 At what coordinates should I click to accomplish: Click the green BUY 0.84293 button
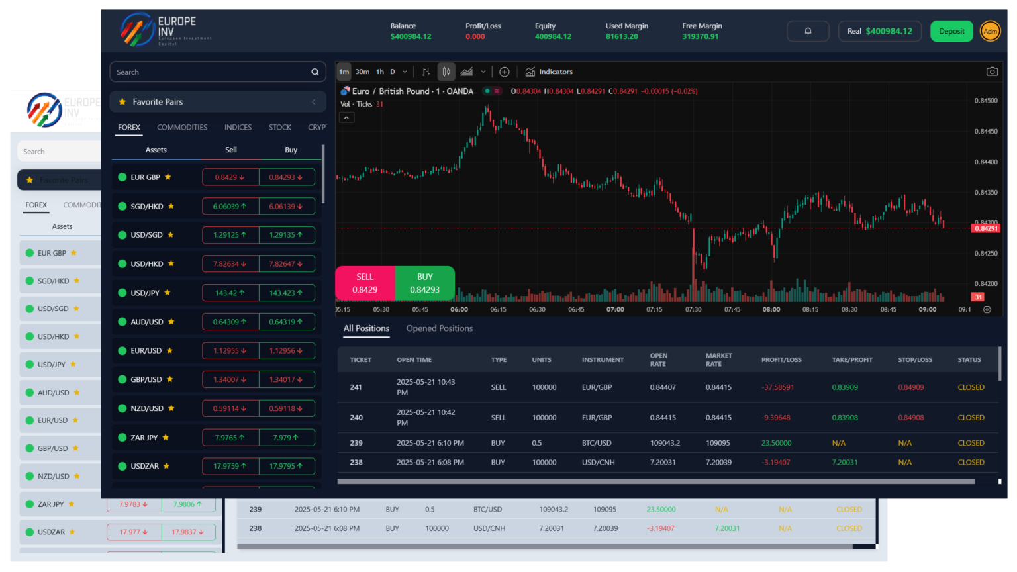point(424,283)
